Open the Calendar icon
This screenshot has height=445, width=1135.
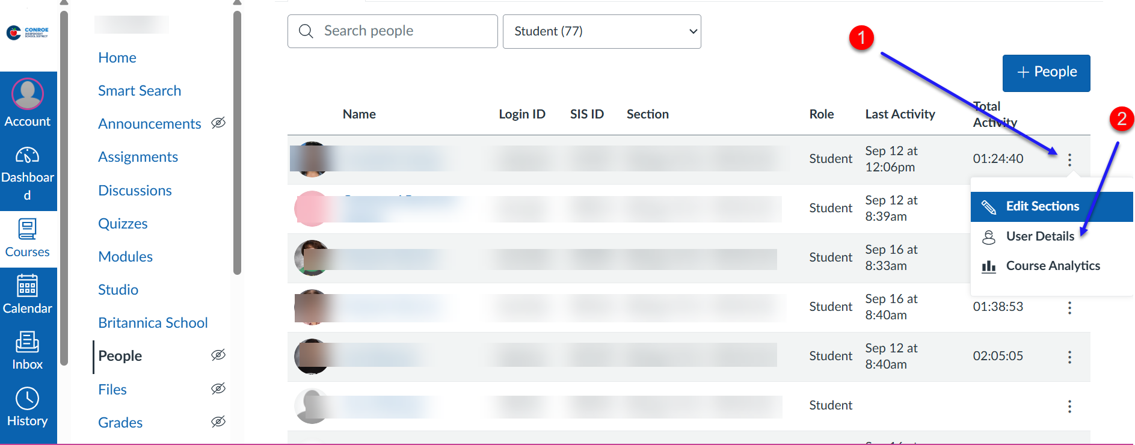click(28, 286)
